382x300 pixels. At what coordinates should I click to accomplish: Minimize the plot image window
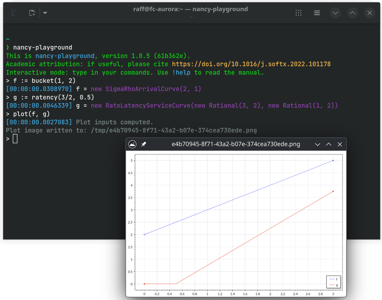click(318, 144)
